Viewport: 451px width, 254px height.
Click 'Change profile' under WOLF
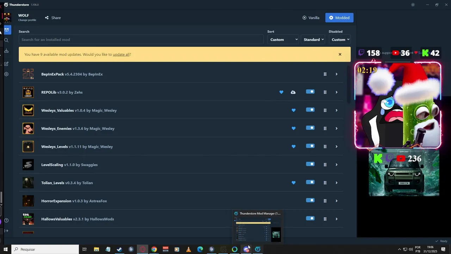pos(27,20)
